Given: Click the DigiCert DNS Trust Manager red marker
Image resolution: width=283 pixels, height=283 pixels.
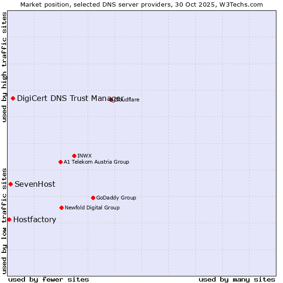Looking at the screenshot, I should 13,98.
